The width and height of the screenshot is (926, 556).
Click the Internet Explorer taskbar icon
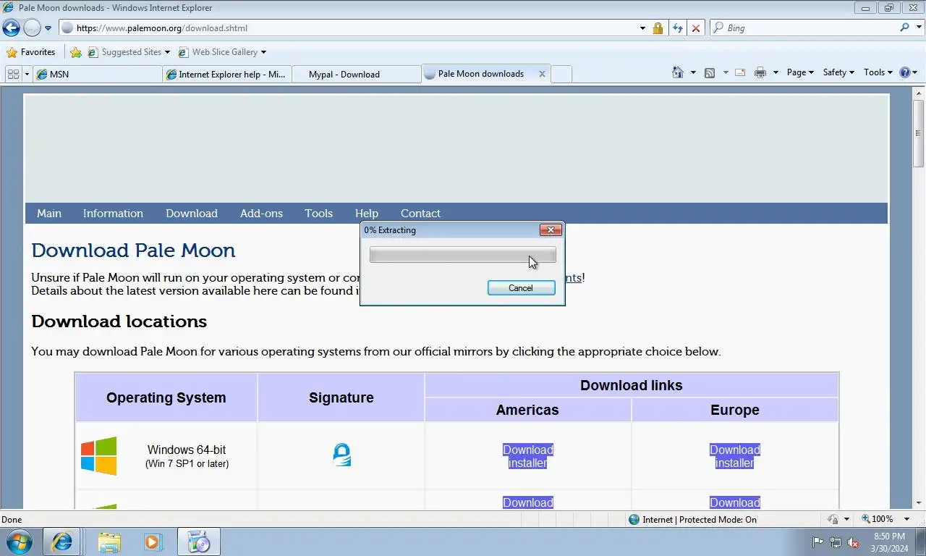[x=61, y=542]
